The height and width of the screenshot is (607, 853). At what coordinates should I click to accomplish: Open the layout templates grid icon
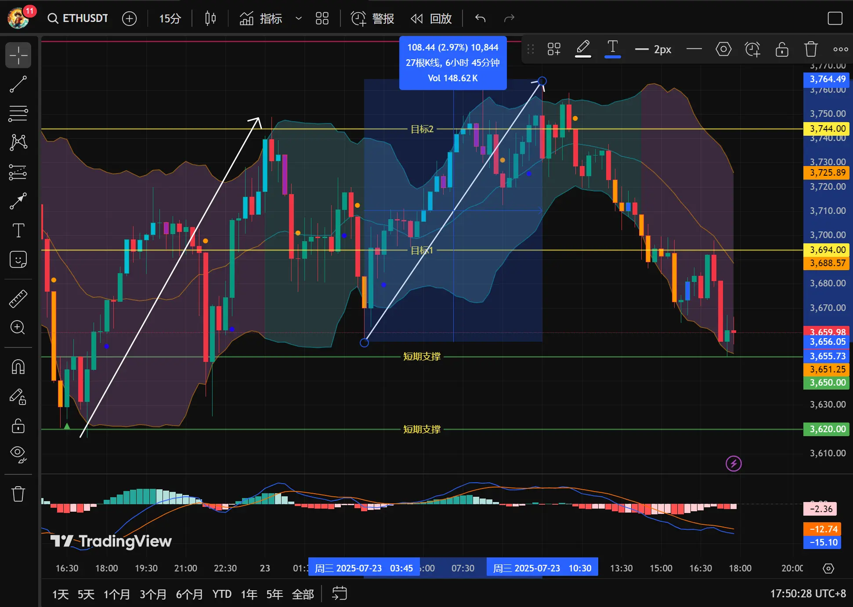322,18
